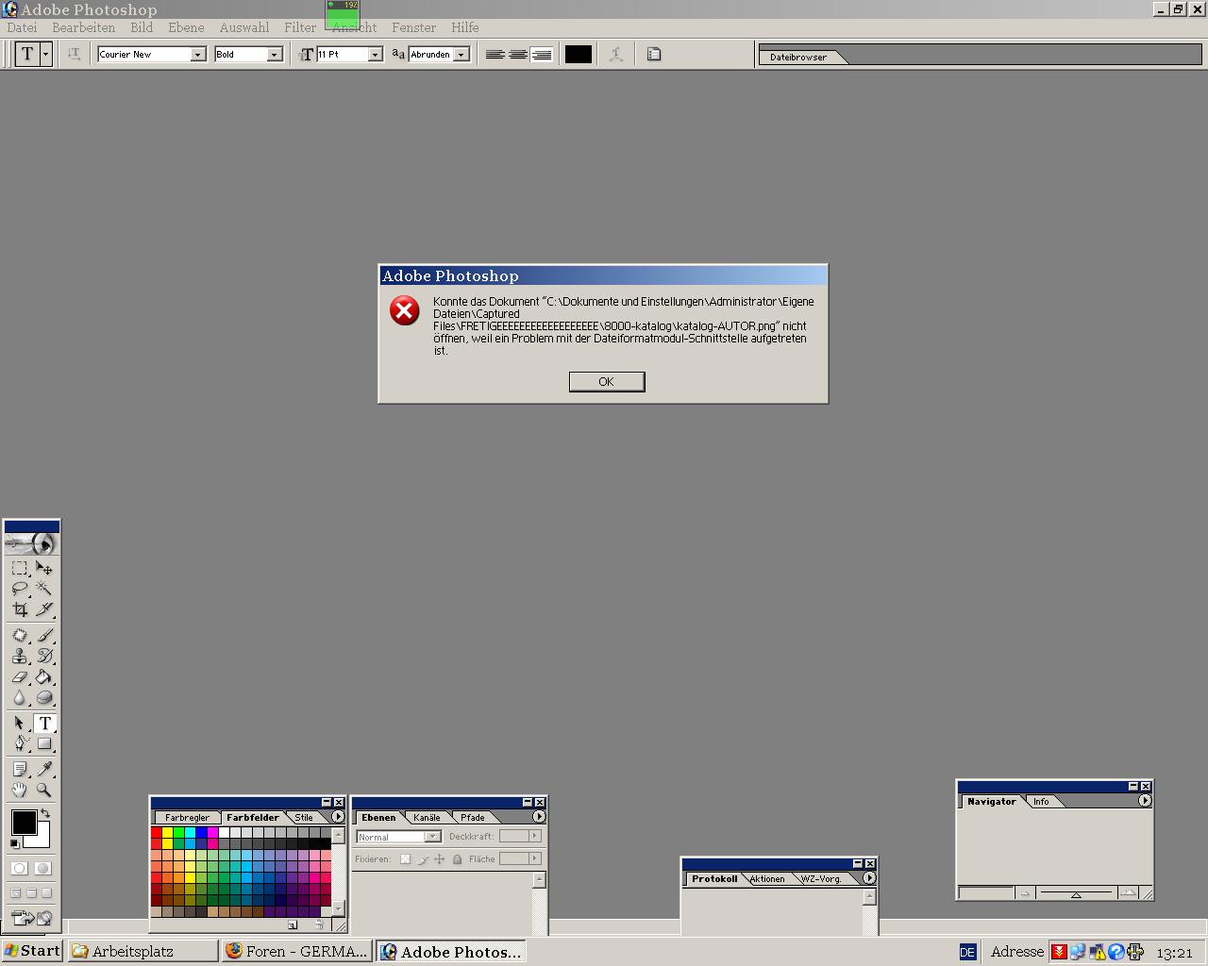Screen dimensions: 1208x966
Task: Check the lock position box in Fixieren
Action: point(439,859)
